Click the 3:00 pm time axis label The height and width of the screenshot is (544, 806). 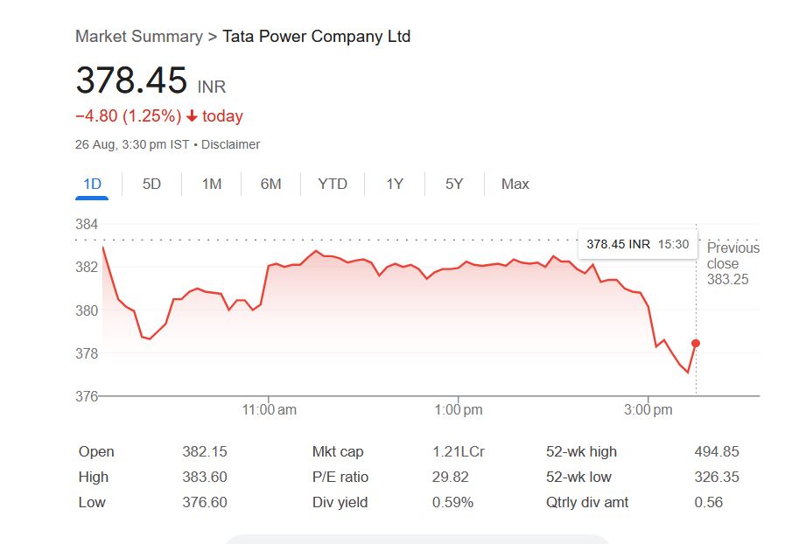[x=648, y=409]
